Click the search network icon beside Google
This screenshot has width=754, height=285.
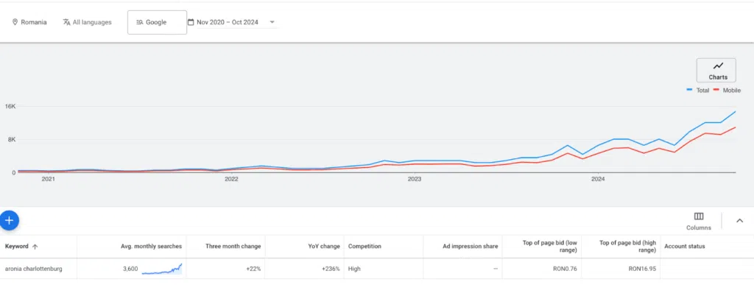(x=139, y=22)
